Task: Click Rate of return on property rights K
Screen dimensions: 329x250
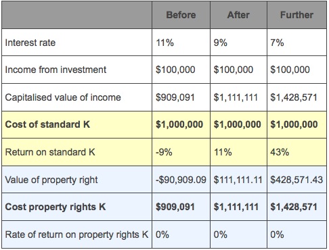Action: pos(76,234)
